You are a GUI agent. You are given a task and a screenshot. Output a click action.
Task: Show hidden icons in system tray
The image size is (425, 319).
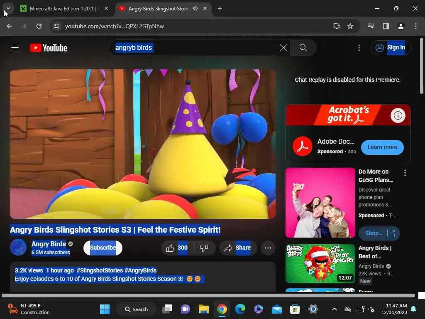[x=335, y=309]
